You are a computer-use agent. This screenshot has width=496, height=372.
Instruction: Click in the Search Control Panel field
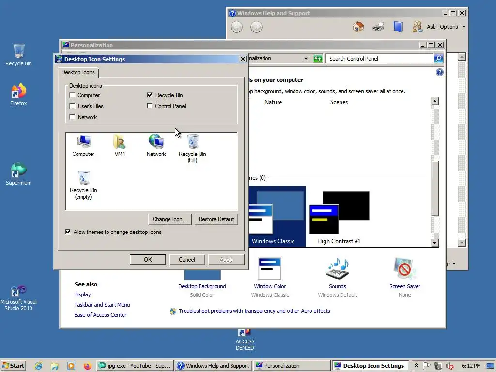coord(379,59)
